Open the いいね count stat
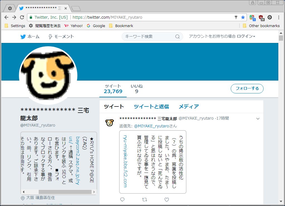Image resolution: width=285 pixels, height=206 pixels. [137, 89]
